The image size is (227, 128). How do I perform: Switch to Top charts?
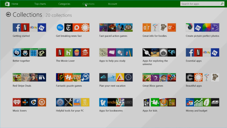[40, 4]
